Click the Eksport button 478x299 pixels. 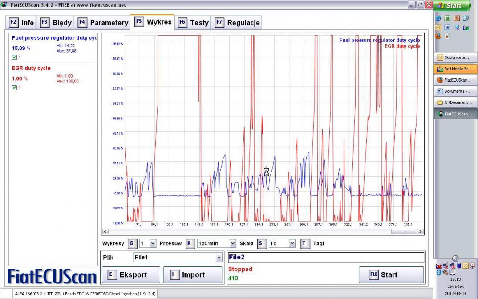[131, 275]
